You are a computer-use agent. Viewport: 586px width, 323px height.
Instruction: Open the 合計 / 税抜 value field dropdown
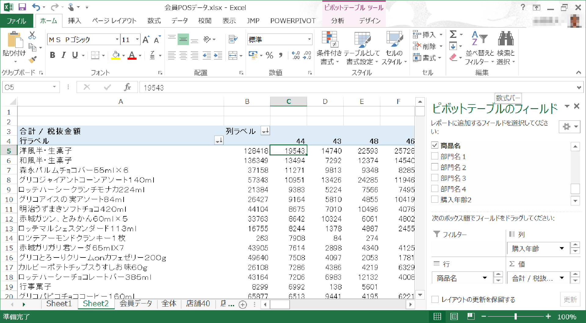point(562,278)
